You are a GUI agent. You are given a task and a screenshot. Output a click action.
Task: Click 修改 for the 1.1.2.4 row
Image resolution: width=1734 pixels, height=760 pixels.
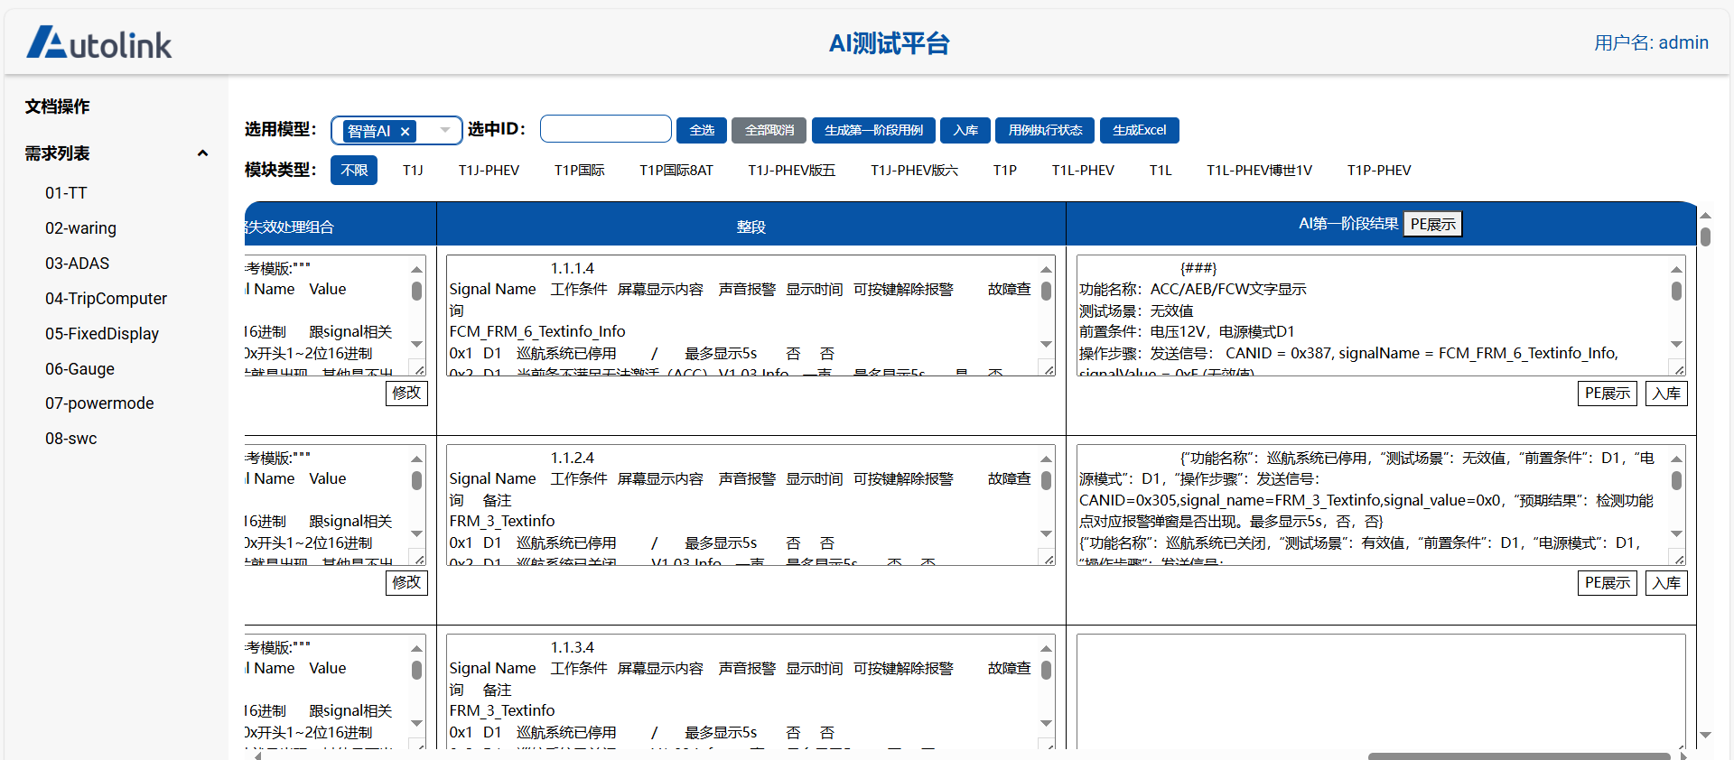[406, 582]
